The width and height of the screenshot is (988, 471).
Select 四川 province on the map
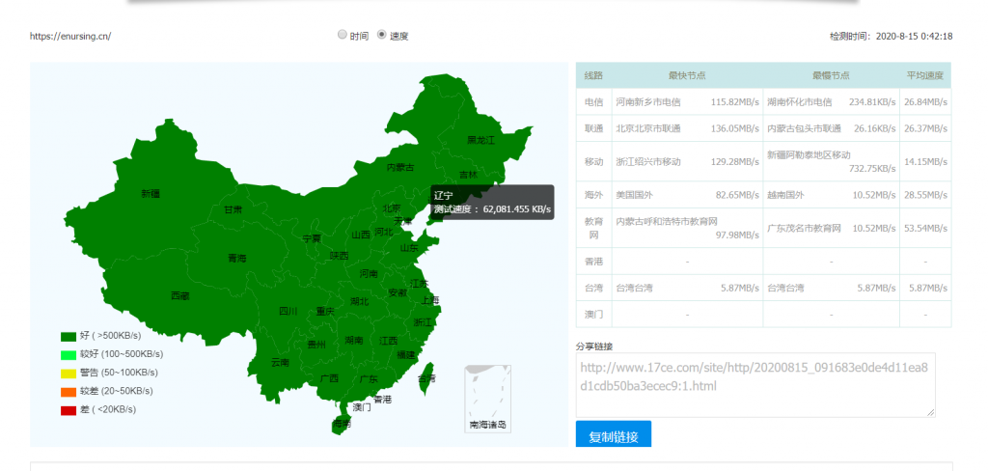point(288,311)
